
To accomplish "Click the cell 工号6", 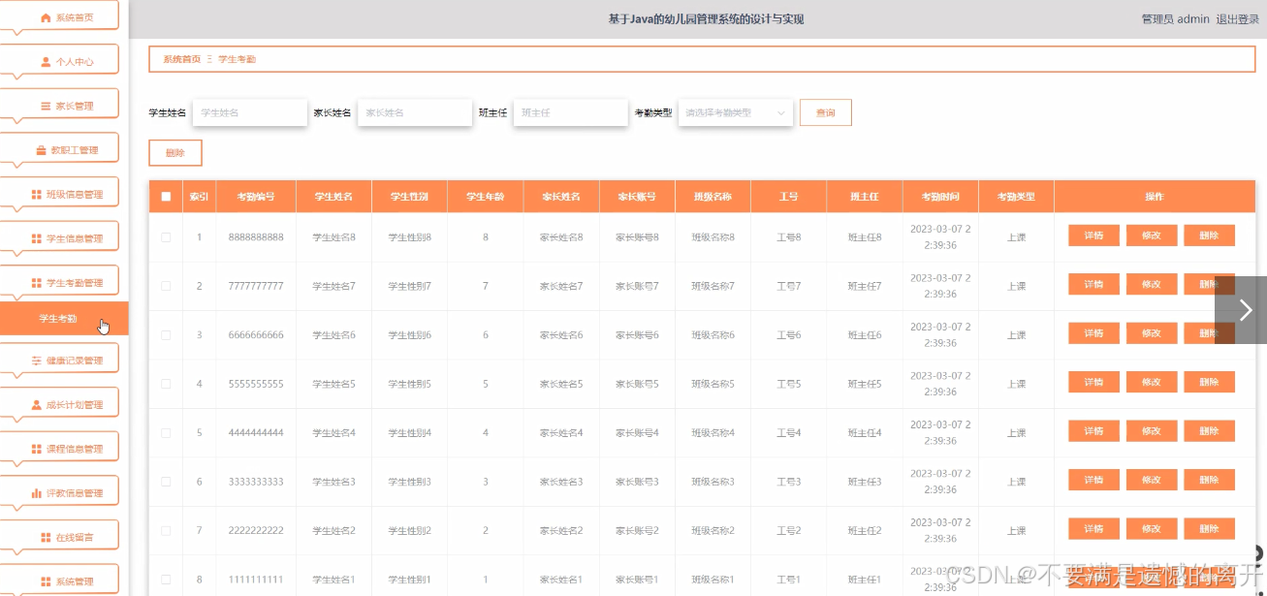I will [x=789, y=335].
